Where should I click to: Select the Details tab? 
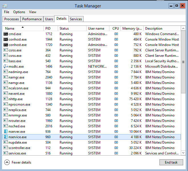coord(62,19)
